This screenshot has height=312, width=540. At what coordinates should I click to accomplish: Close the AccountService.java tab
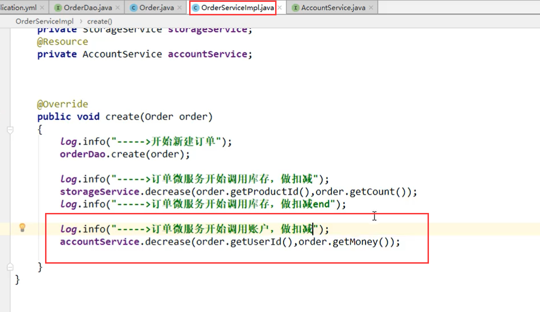point(371,7)
